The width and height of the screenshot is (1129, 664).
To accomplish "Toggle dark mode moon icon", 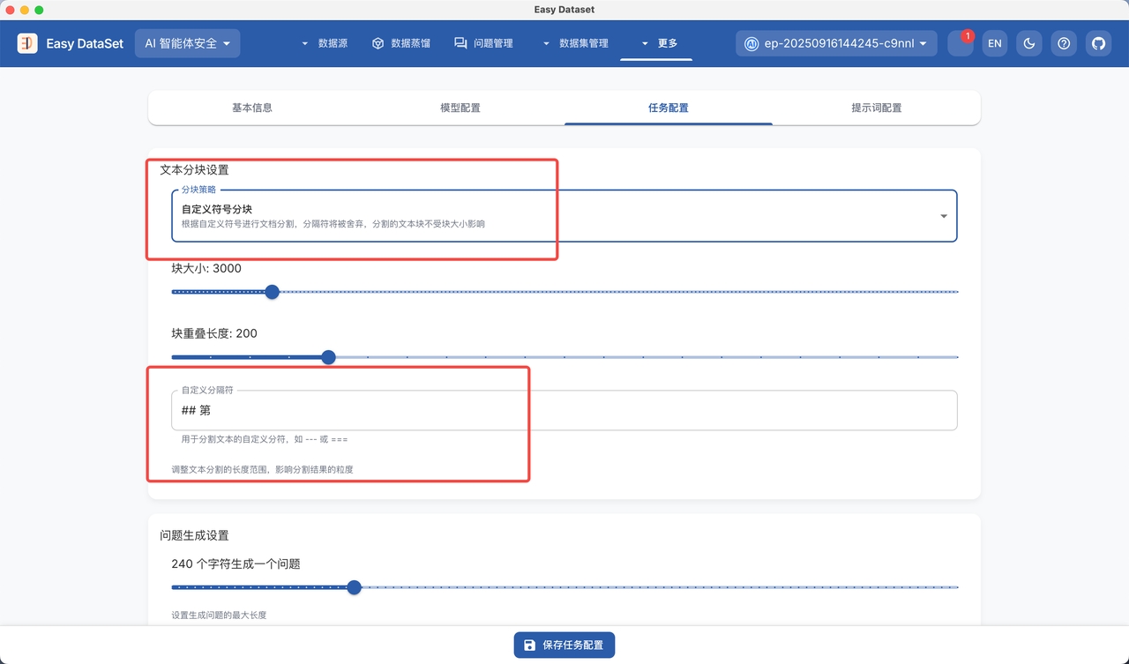I will [1029, 43].
